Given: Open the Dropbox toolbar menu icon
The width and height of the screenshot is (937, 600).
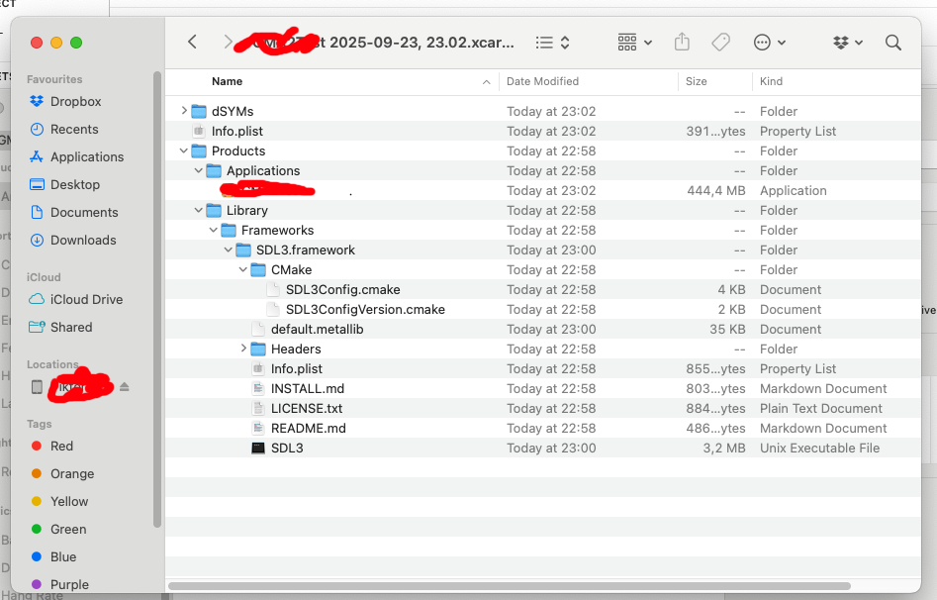Looking at the screenshot, I should [x=847, y=43].
